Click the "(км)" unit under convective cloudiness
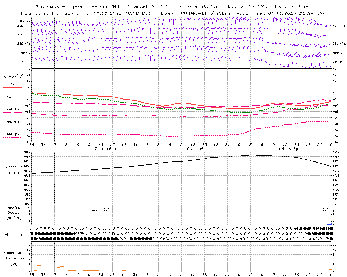 [x=14, y=263]
